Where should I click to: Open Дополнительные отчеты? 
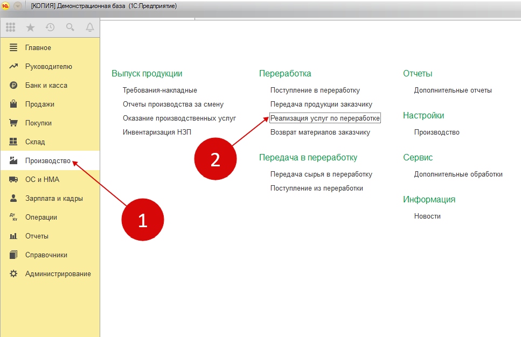(x=453, y=90)
